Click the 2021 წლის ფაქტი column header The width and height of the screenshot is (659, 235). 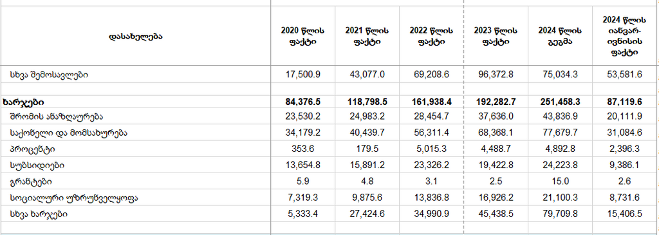367,36
